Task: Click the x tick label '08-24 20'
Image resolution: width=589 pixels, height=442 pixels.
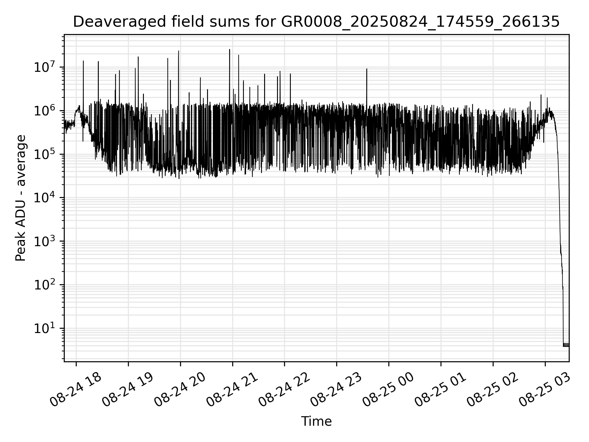Action: pos(180,390)
